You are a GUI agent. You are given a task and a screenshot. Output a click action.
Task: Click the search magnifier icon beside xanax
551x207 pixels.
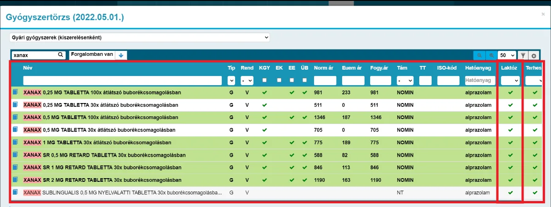click(61, 55)
